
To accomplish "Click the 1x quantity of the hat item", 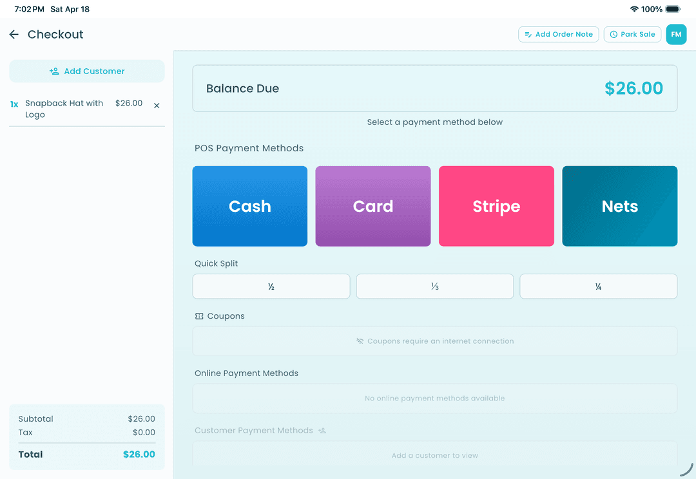I will tap(14, 104).
